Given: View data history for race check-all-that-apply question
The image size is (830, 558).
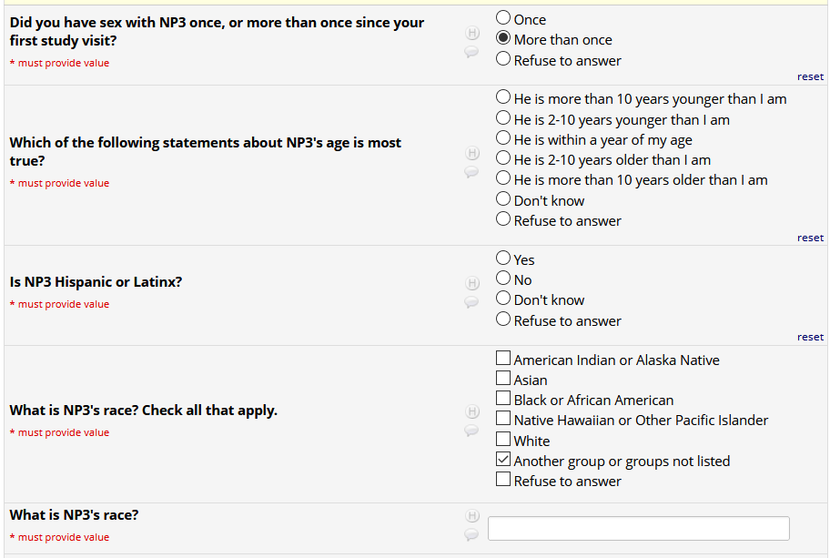Looking at the screenshot, I should (472, 412).
